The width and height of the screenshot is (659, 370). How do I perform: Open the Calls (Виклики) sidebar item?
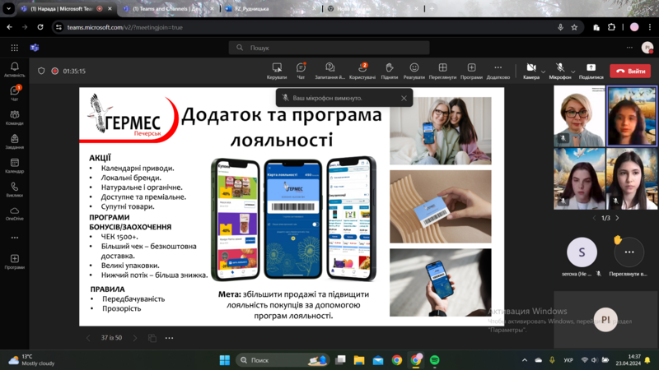click(x=14, y=189)
